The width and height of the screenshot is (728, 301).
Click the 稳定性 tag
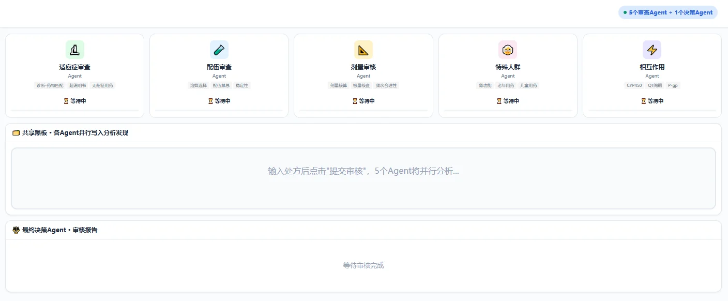pos(242,85)
